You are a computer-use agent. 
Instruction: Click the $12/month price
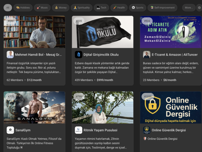tap(34, 80)
